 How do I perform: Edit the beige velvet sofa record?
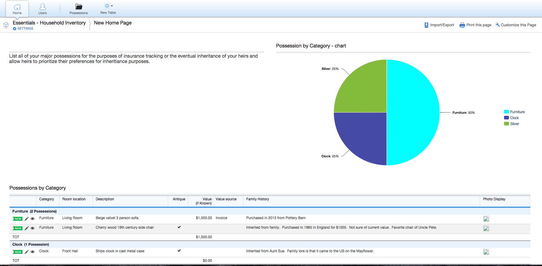point(27,219)
